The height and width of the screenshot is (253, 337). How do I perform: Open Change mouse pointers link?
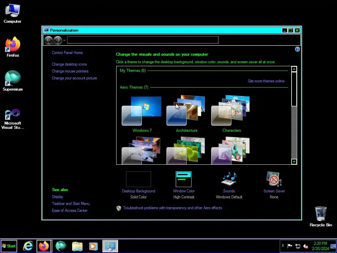pos(70,71)
